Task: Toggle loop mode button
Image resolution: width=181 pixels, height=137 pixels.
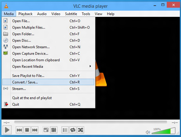Action: pyautogui.click(x=73, y=130)
